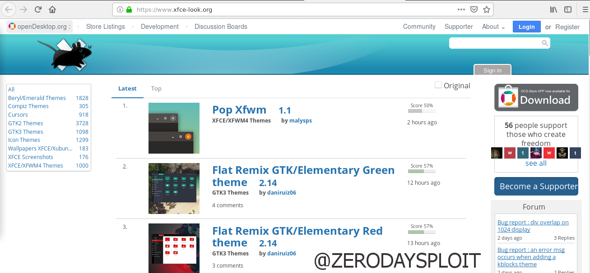Click the blue Login button
Screen dimensions: 590x273
point(526,27)
